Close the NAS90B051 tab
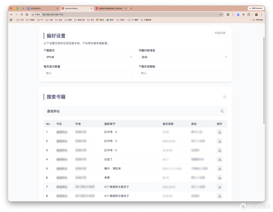 pos(57,8)
